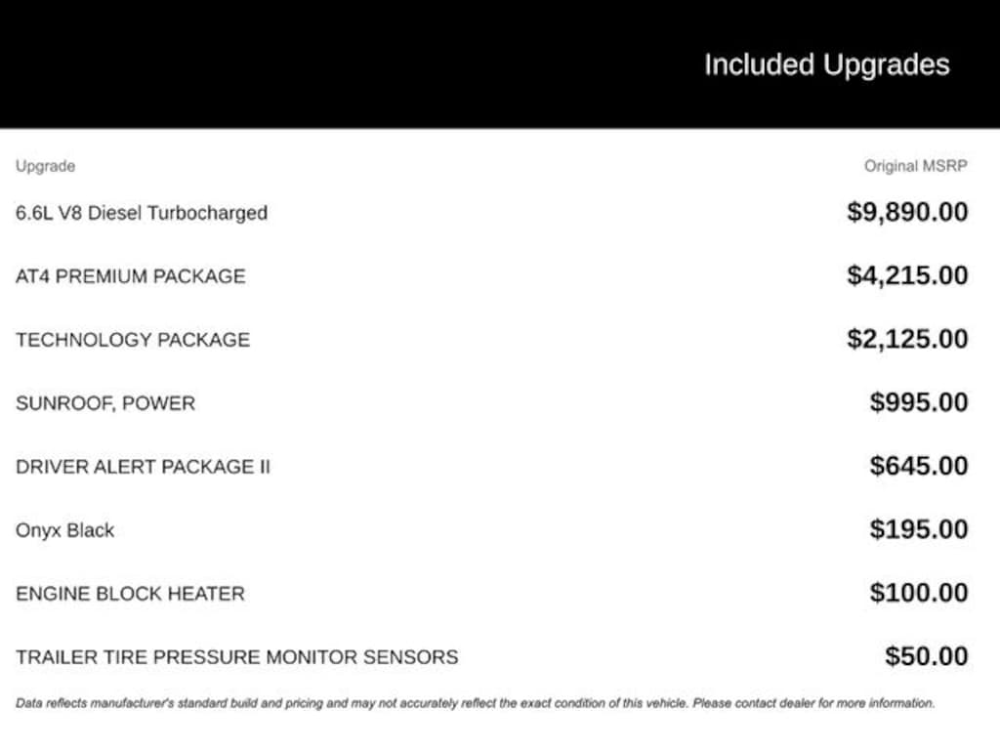Screen dimensions: 1000x750
Task: Click the manufacturer data disclaimer text
Action: pyautogui.click(x=475, y=703)
